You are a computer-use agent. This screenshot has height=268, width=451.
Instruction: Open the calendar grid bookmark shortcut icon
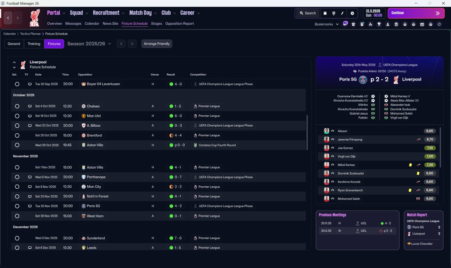(x=422, y=24)
